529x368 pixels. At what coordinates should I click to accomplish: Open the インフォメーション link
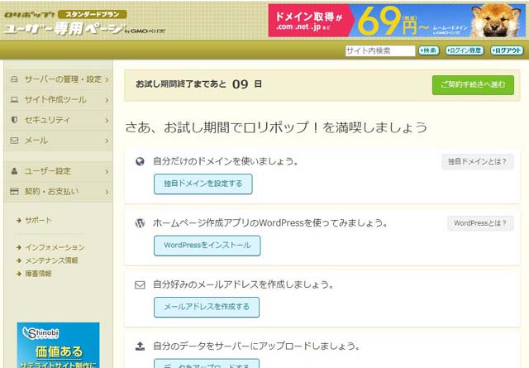55,247
